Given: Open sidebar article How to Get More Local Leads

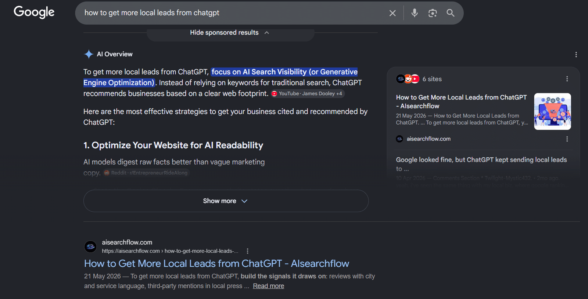Looking at the screenshot, I should [x=461, y=102].
